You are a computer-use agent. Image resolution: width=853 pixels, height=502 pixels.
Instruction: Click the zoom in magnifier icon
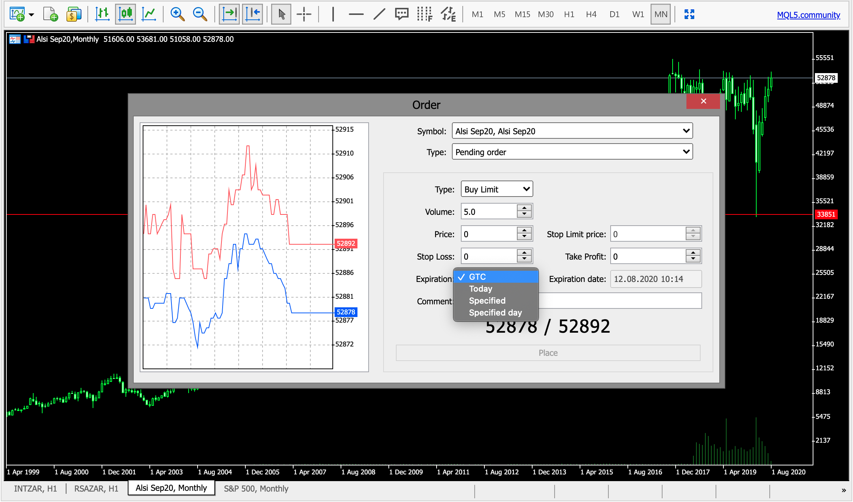[177, 15]
